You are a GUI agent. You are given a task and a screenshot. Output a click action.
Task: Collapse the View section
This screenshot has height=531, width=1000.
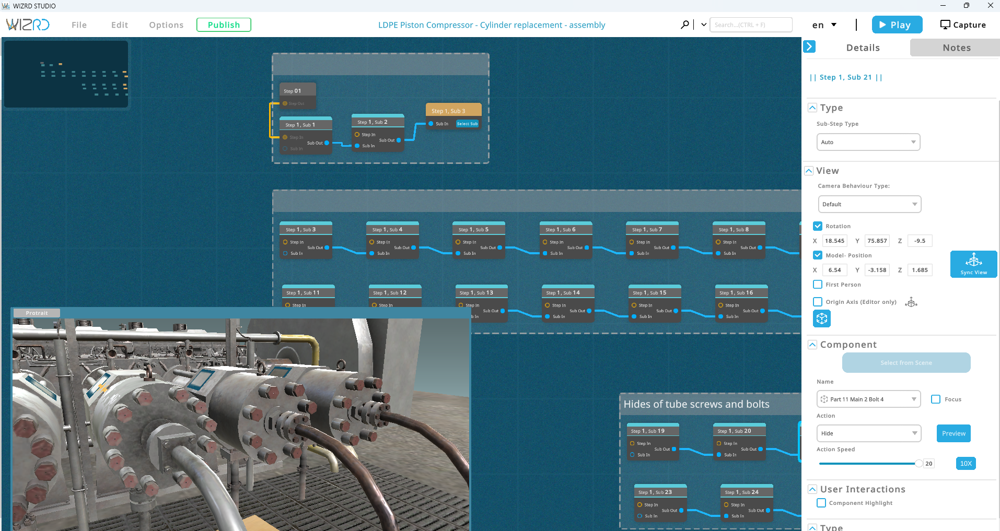click(x=809, y=171)
